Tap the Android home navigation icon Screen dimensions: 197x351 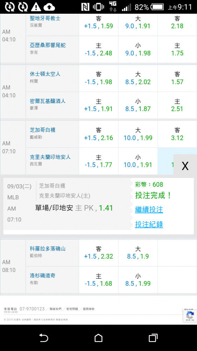pos(98,338)
